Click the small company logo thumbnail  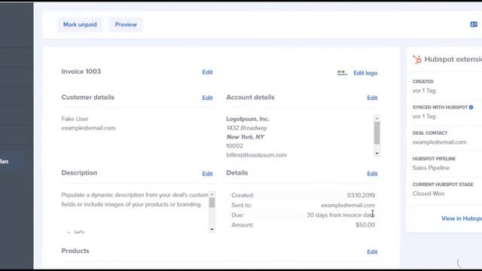click(x=342, y=73)
